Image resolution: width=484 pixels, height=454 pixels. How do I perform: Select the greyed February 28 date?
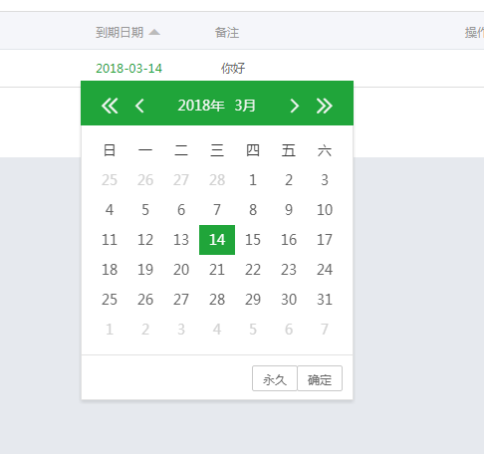tap(217, 180)
